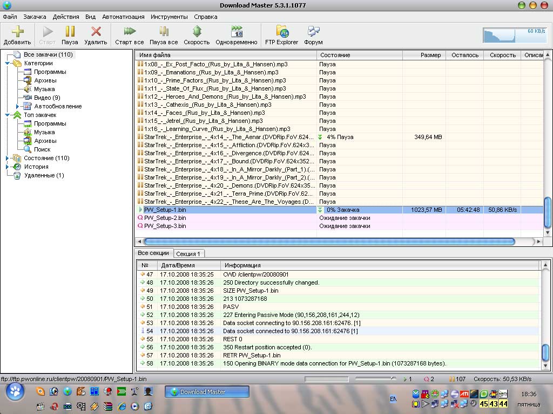Expand the Состояние (110) tree node
Screen dimensions: 553x414
pyautogui.click(x=8, y=158)
